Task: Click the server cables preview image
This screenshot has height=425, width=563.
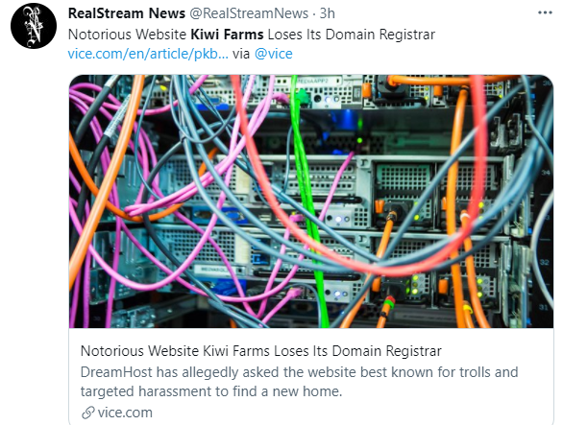Action: (x=311, y=201)
